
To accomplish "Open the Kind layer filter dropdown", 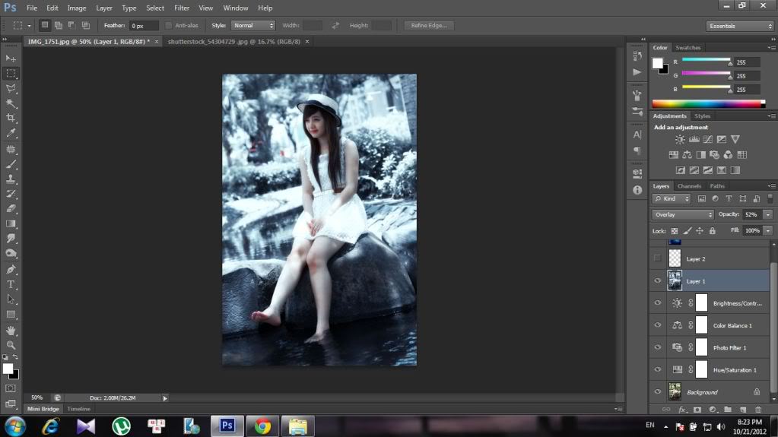I will 672,199.
